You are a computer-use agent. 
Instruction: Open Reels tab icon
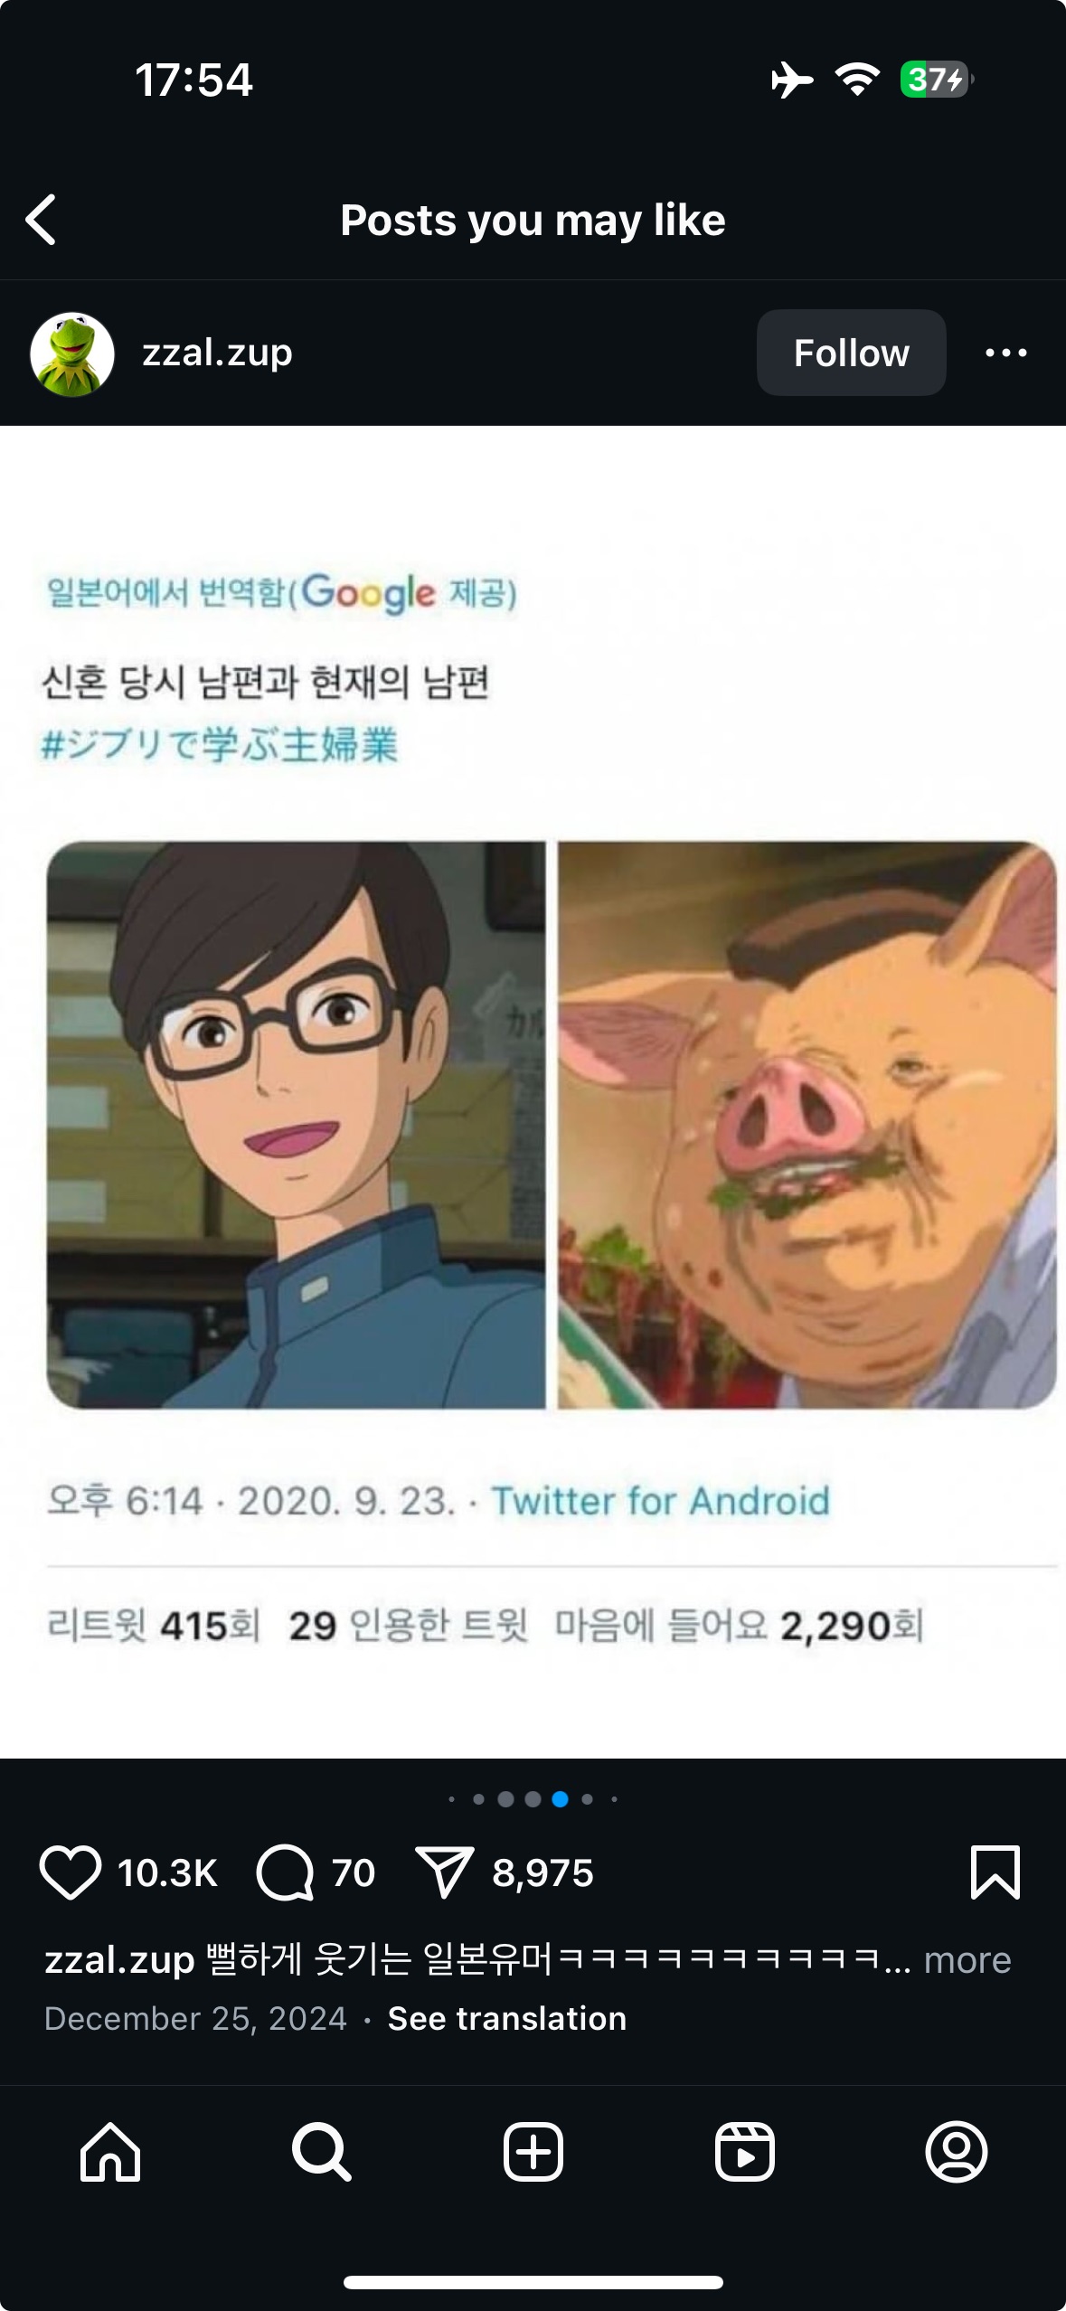pyautogui.click(x=744, y=2152)
